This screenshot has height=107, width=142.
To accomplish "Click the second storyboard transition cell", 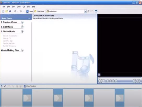I will coord(58,98).
